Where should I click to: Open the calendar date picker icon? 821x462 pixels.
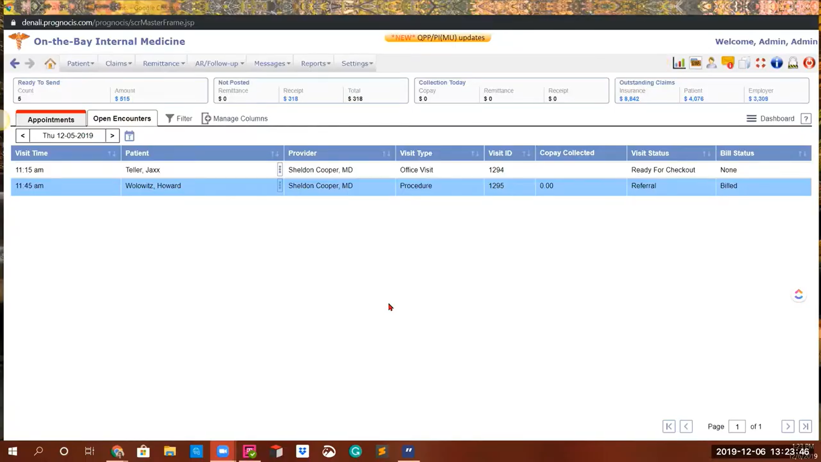tap(129, 136)
